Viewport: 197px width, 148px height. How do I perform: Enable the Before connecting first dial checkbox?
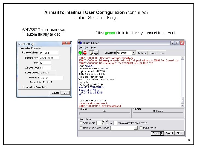coord(81,128)
